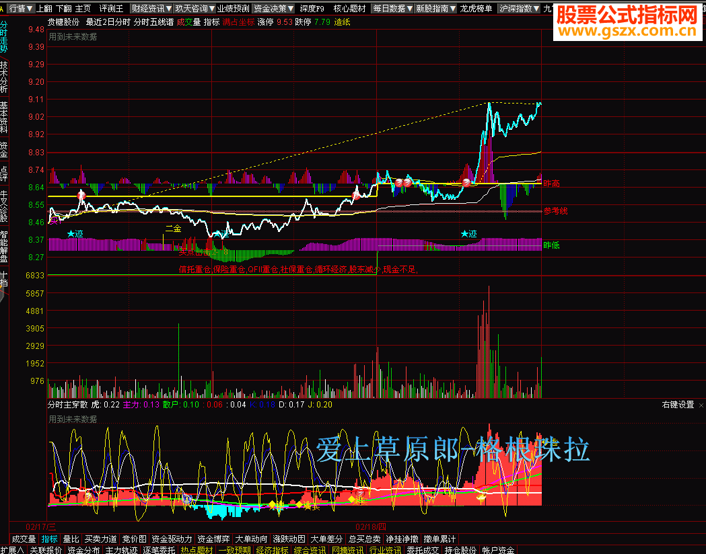Click the 指标 label in chart header

[x=211, y=22]
